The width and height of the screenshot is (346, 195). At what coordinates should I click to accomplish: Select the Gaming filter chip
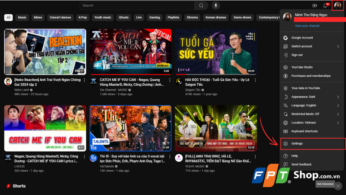(x=154, y=17)
